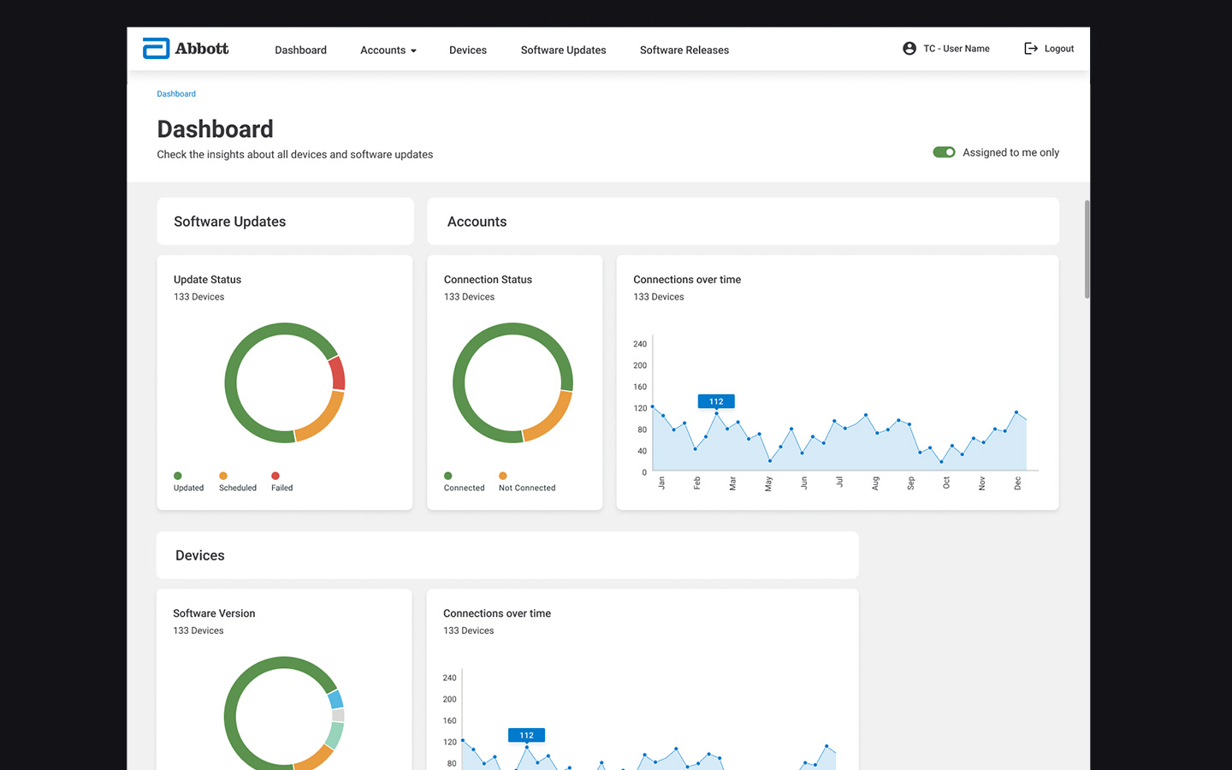
Task: Go to the Devices nav item
Action: pyautogui.click(x=468, y=50)
